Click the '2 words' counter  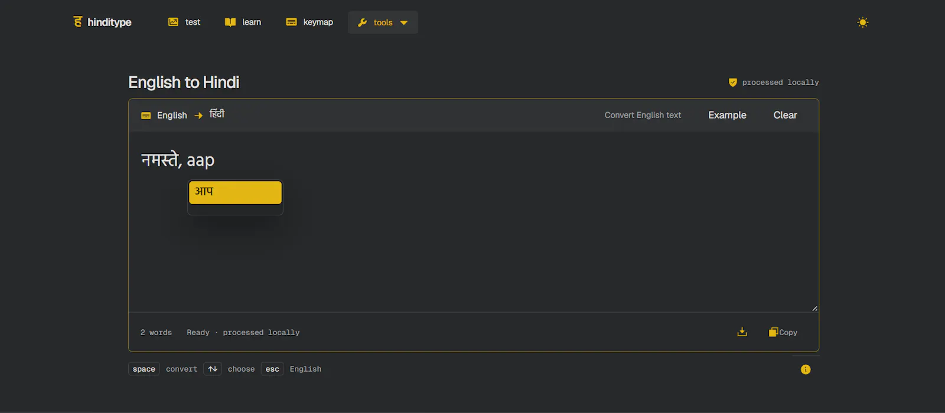[x=156, y=333]
